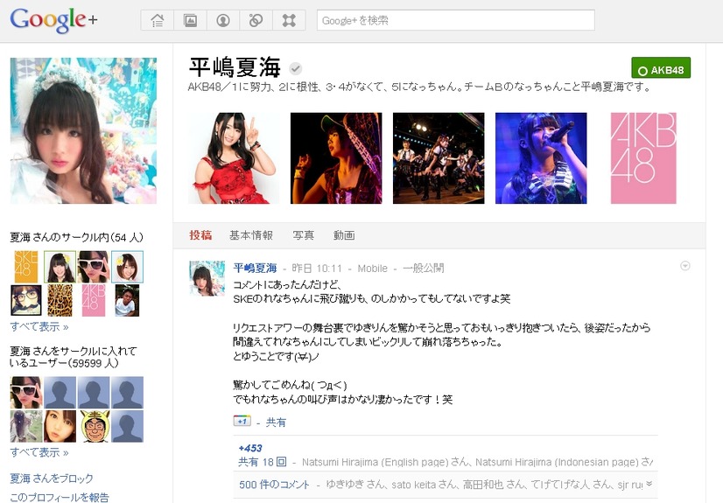Click the leopard print circle avatar
This screenshot has width=723, height=503.
click(60, 300)
